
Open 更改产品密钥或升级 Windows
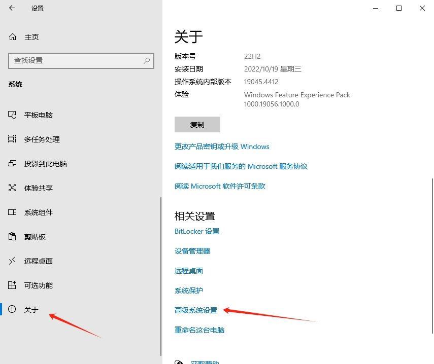coord(221,147)
